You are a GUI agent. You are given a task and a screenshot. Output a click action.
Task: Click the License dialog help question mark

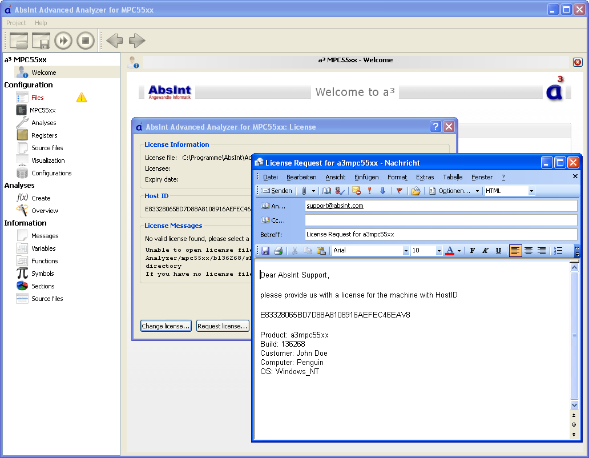pyautogui.click(x=435, y=127)
